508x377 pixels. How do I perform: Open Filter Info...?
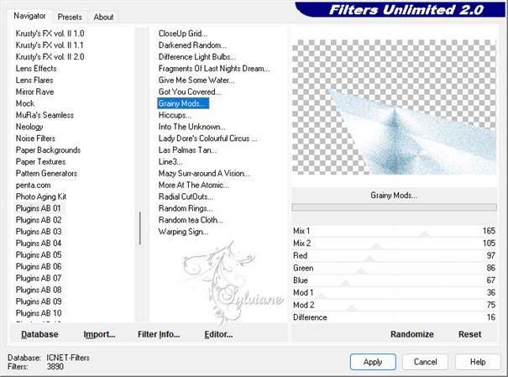159,334
